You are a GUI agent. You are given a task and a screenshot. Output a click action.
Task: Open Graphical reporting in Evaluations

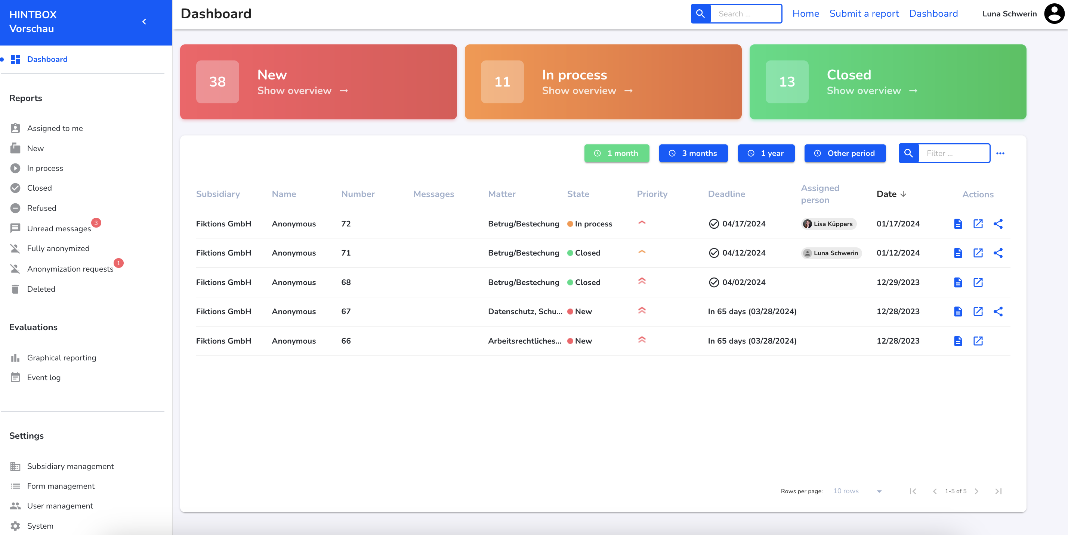[62, 357]
